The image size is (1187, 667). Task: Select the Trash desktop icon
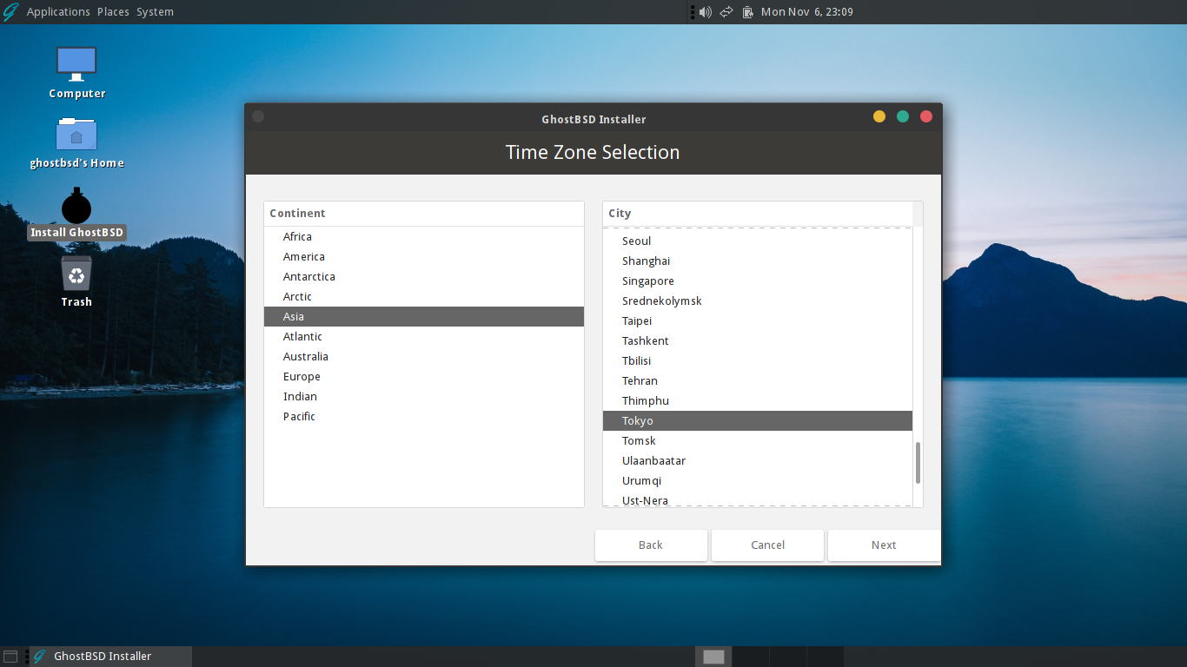(x=76, y=274)
